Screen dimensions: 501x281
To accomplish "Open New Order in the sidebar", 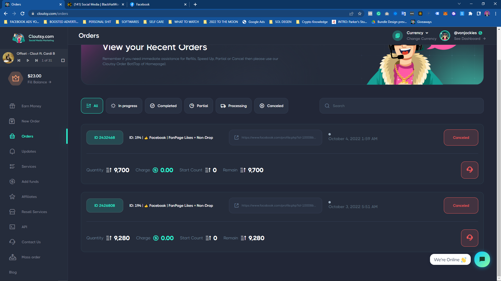I will pos(31,121).
